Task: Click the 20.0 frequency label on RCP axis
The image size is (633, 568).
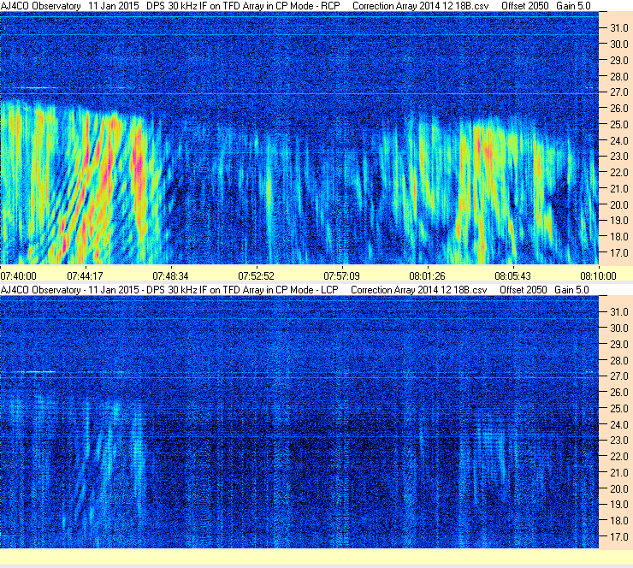Action: coord(618,205)
